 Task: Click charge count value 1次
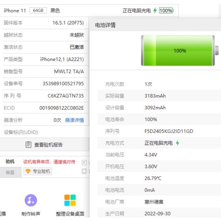[x=148, y=84]
